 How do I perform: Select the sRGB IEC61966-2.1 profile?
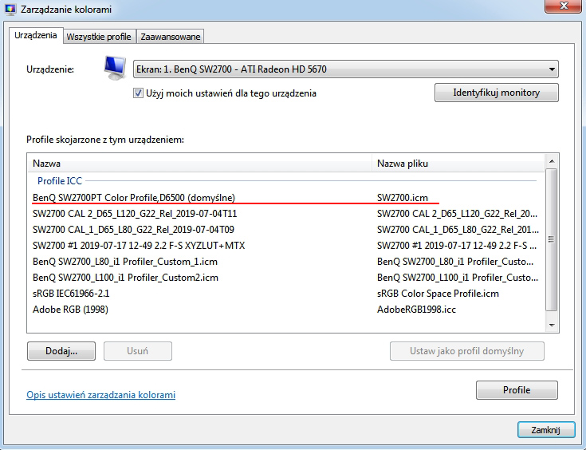pos(286,294)
